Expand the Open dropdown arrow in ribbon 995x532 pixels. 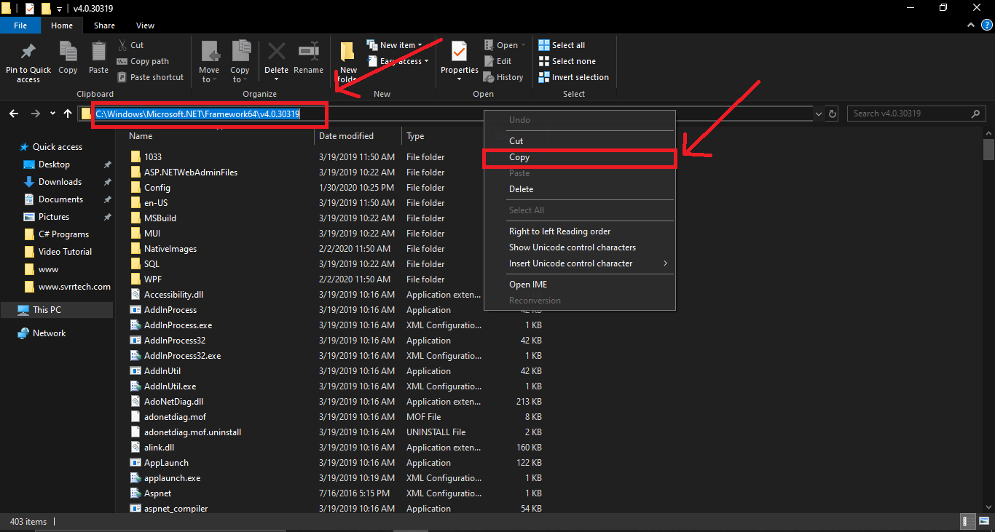click(x=523, y=45)
